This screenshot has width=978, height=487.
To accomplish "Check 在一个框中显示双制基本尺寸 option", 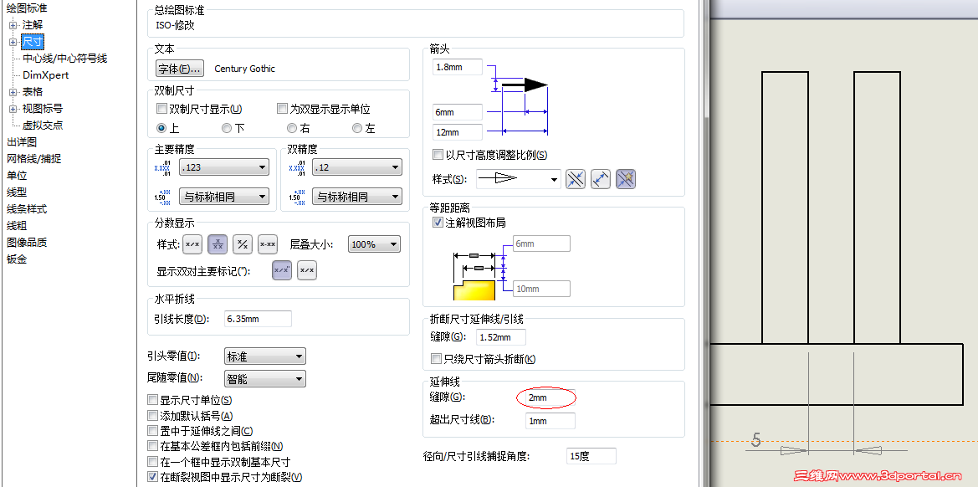I will tap(152, 461).
